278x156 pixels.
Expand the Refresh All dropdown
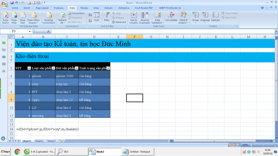click(63, 22)
